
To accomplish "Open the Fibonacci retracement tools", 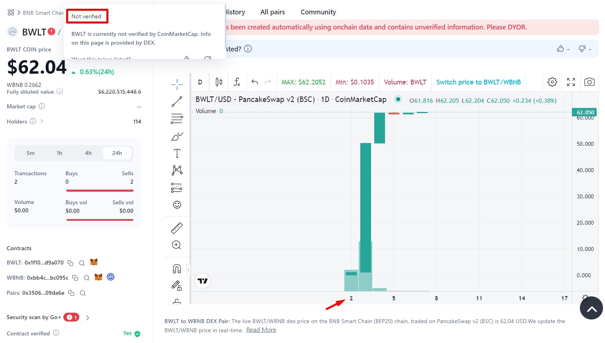I will coord(177,119).
